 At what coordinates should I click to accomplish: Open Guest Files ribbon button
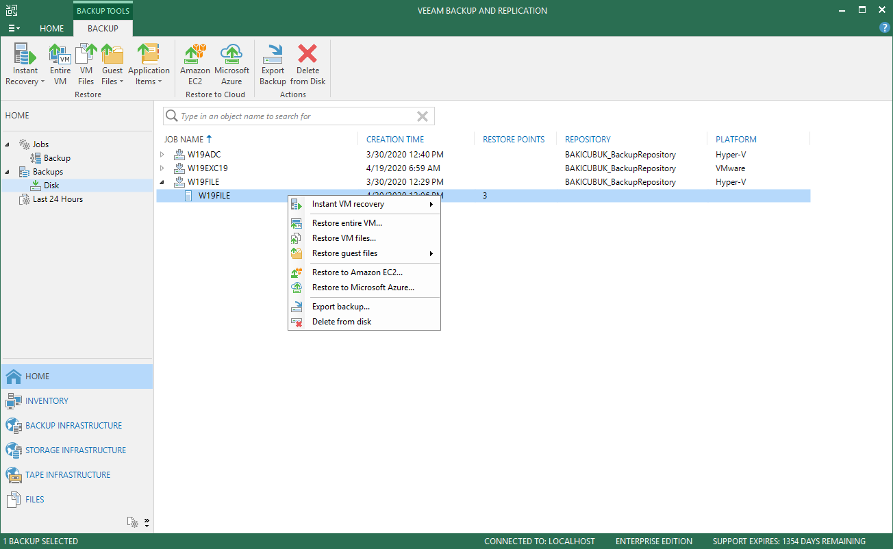point(112,64)
